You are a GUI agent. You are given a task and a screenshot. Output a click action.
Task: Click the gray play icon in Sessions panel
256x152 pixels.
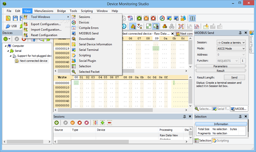click(65, 123)
